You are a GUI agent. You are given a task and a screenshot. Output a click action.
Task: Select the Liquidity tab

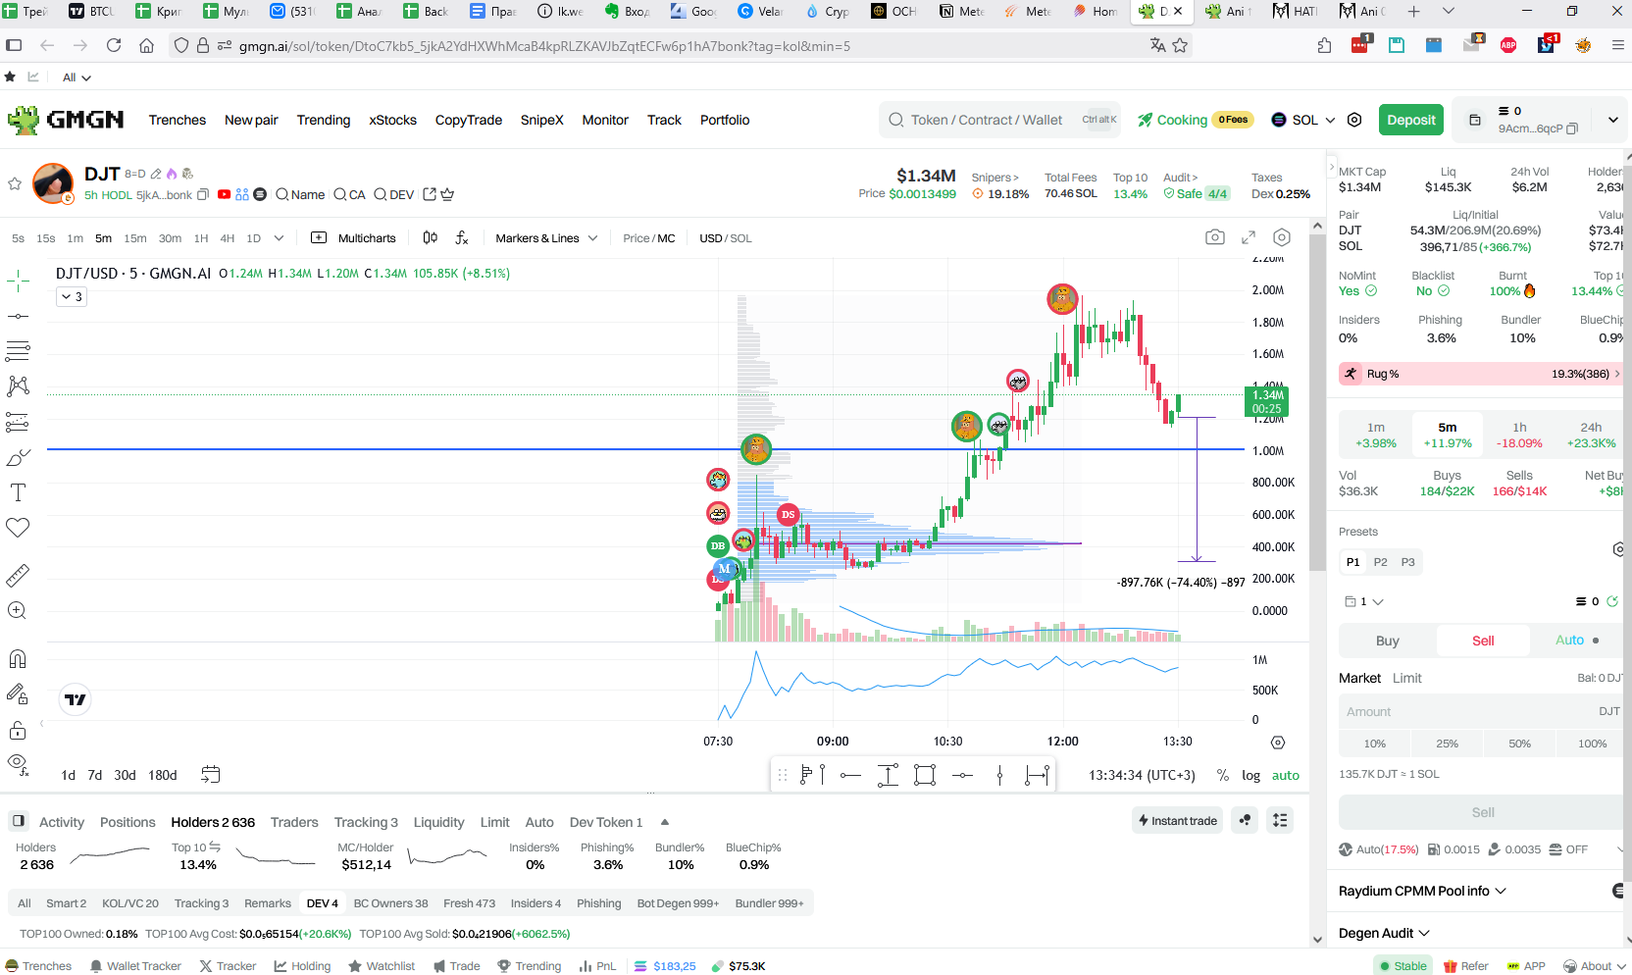(438, 822)
